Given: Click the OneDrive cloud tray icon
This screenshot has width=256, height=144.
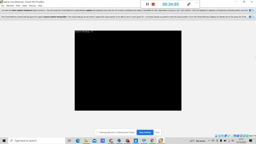Looking at the screenshot, I should coord(213,140).
